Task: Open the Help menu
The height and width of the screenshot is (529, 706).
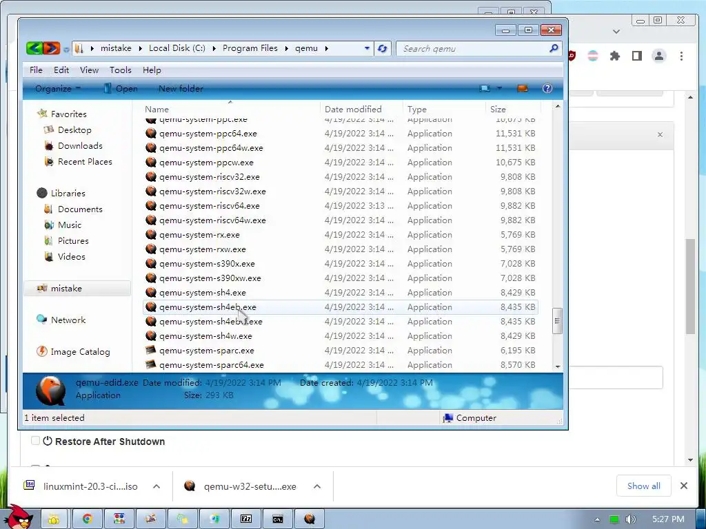Action: [152, 70]
